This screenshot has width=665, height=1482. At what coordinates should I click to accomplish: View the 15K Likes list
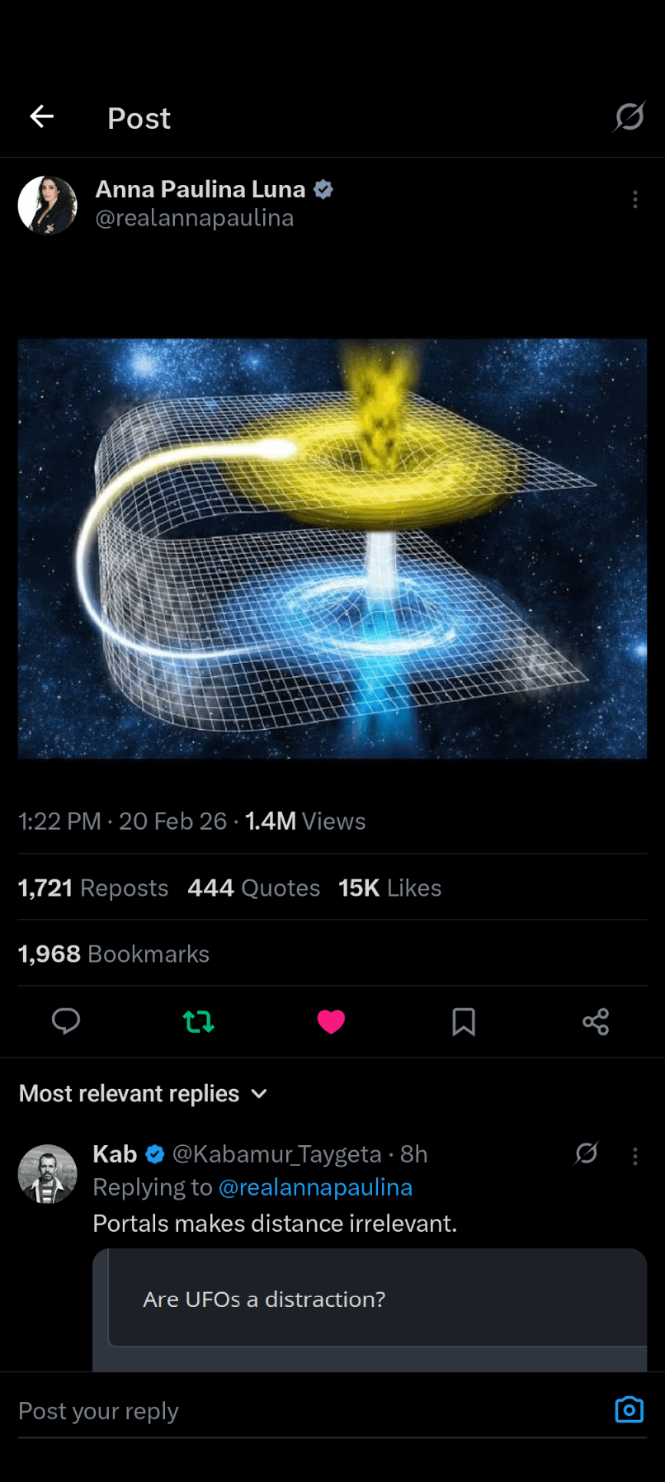tap(389, 888)
